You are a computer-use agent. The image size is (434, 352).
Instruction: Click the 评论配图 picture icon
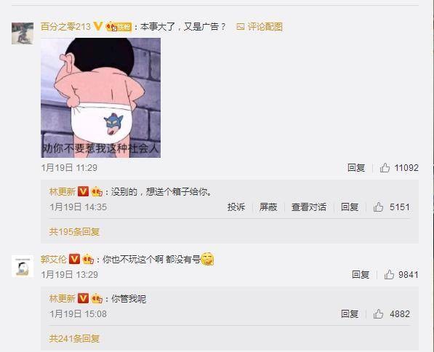pyautogui.click(x=240, y=27)
